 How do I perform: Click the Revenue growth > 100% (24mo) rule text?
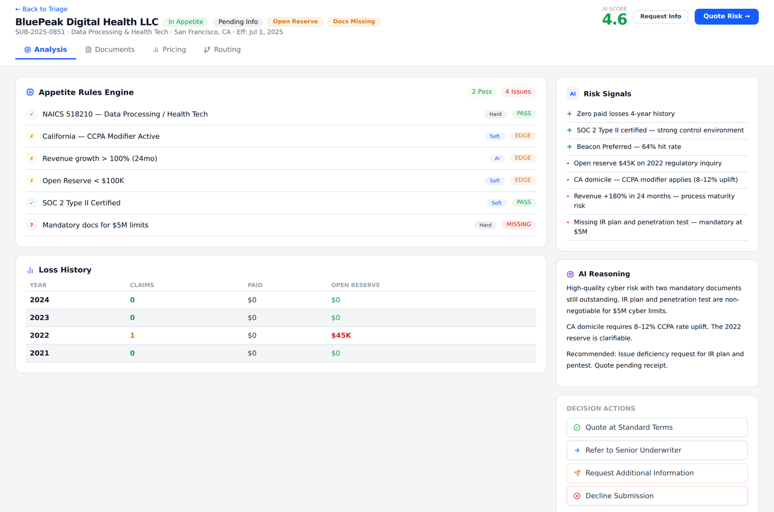(100, 159)
